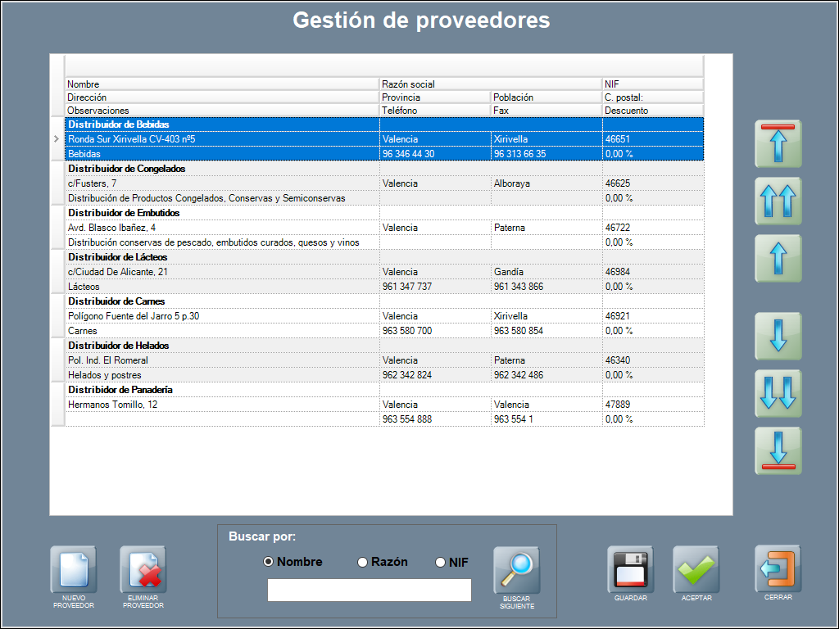Screen dimensions: 839x629
Task: Click the Buscar Siguiente magnifier icon
Action: coord(517,570)
